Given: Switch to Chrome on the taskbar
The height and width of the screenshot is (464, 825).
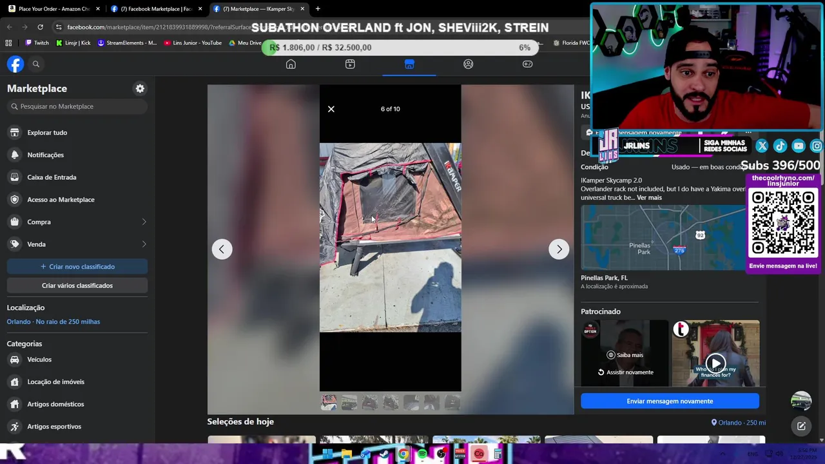Looking at the screenshot, I should (x=403, y=454).
